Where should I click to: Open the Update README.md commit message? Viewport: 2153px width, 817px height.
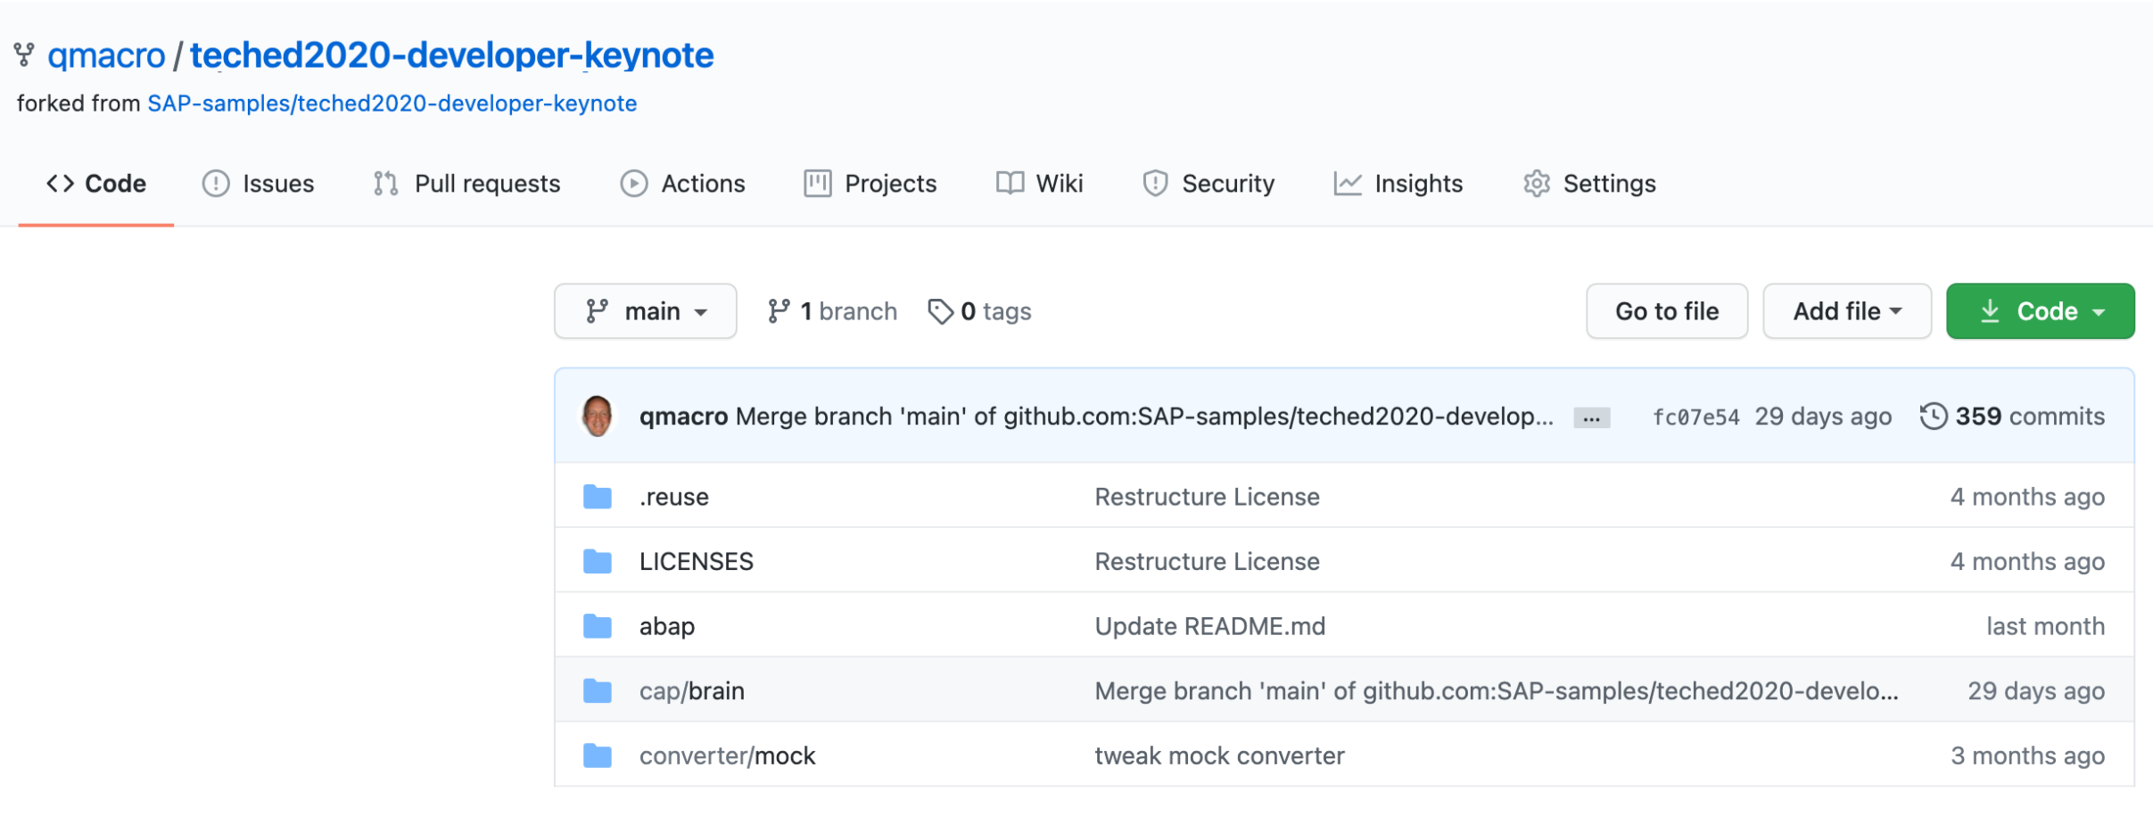[x=1210, y=627]
